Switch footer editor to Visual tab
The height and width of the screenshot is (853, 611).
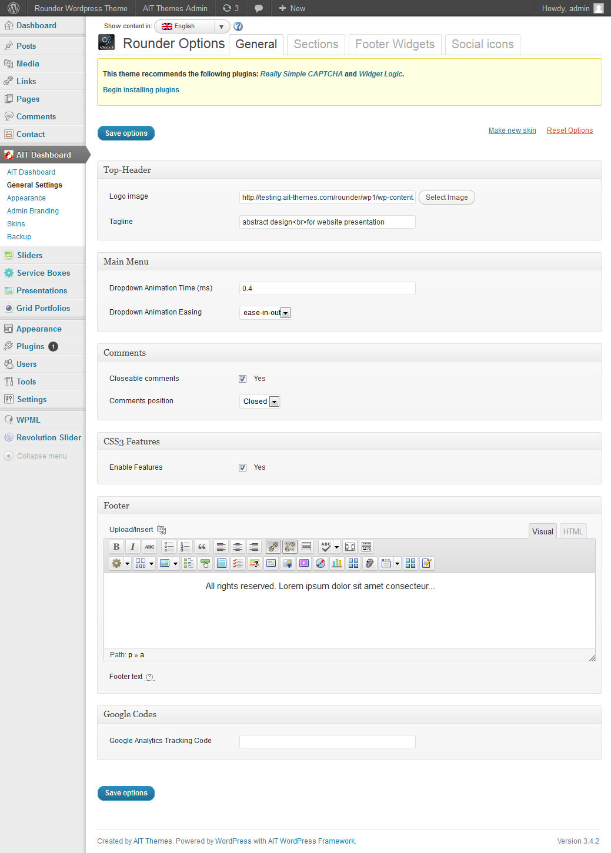(542, 531)
